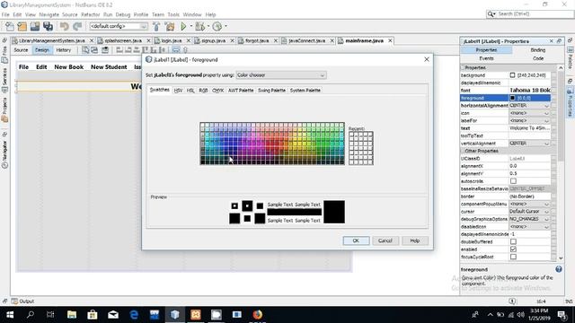This screenshot has height=323, width=575.
Task: Click the Open Project toolbar icon
Action: (x=35, y=26)
